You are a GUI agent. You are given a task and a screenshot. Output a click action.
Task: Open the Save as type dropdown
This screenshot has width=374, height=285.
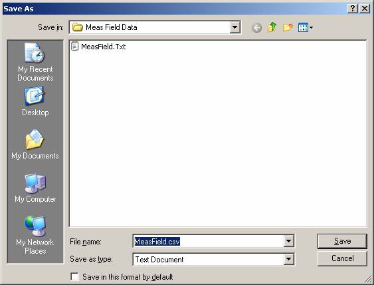click(x=288, y=259)
